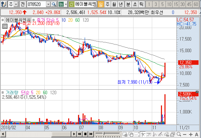Click the chart zoom slider handle
Screen dimensions: 201x138
[104, 133]
